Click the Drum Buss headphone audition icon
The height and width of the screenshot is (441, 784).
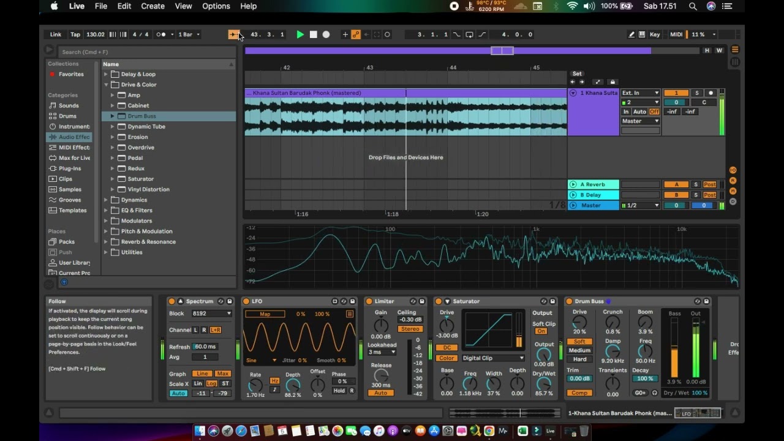click(x=655, y=393)
